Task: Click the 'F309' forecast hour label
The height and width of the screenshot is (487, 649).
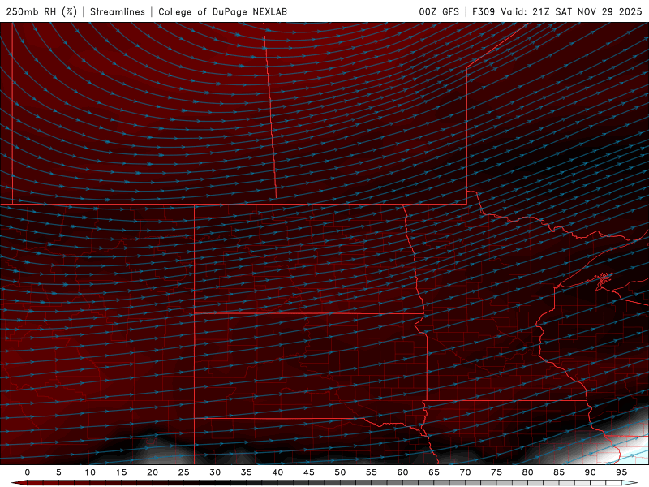Action: pyautogui.click(x=484, y=11)
